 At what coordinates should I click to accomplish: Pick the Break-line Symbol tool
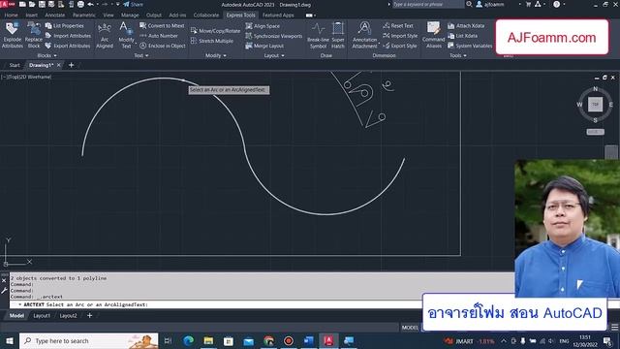(x=318, y=35)
